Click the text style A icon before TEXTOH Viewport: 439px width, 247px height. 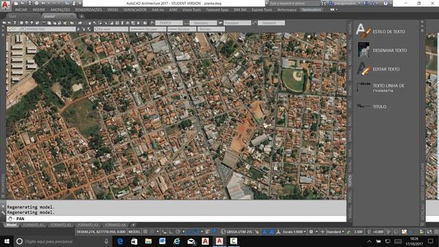pos(152,23)
